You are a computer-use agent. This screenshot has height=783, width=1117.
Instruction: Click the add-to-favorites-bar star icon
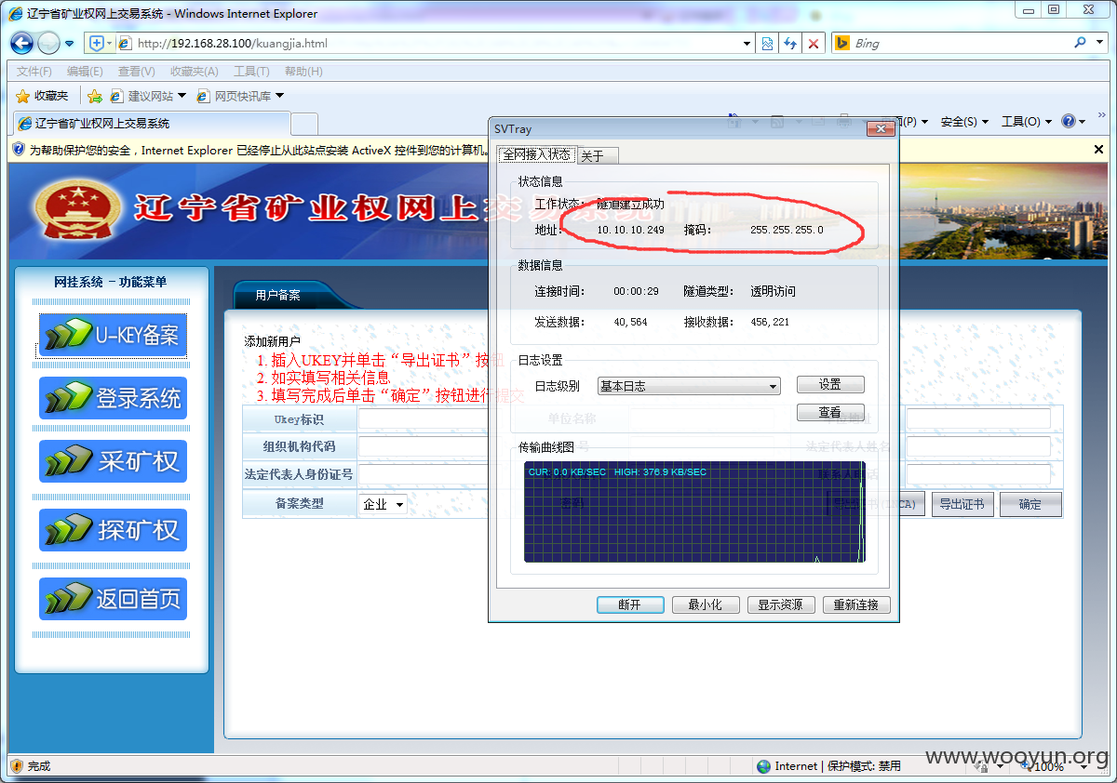pyautogui.click(x=94, y=96)
